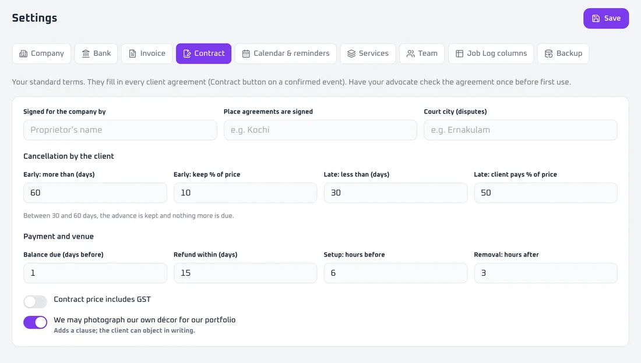Enable Contract price includes GST switch
641x363 pixels.
pyautogui.click(x=35, y=302)
